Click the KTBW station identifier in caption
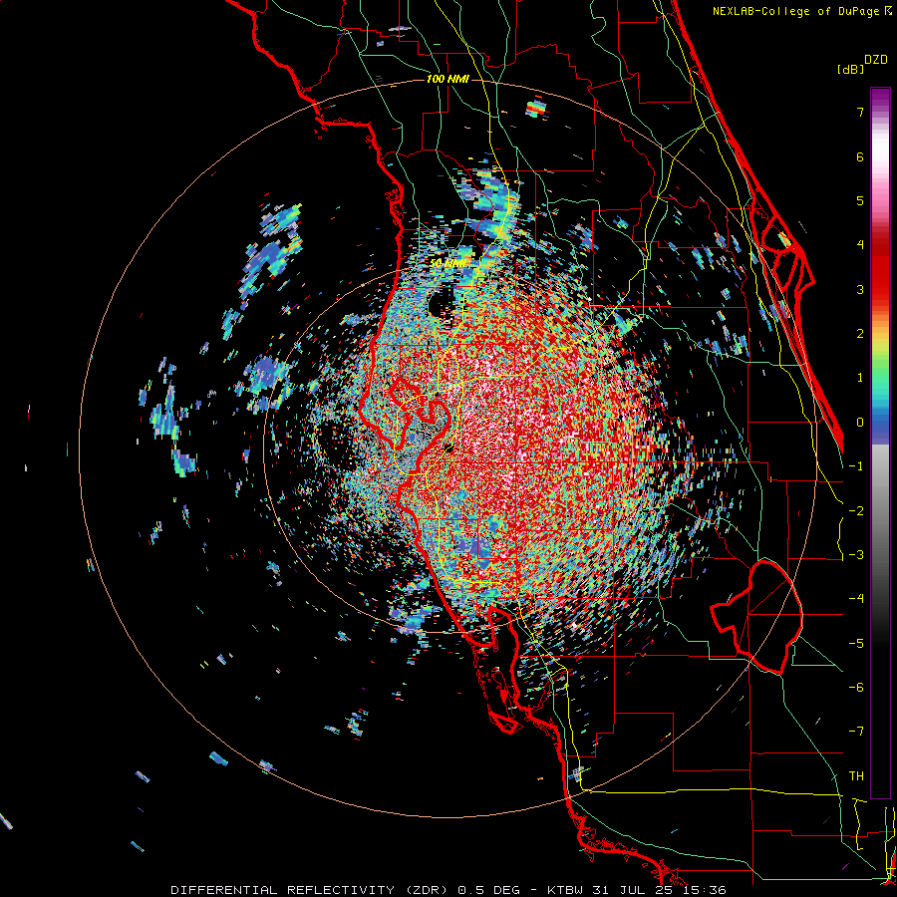The image size is (897, 897). click(x=565, y=890)
